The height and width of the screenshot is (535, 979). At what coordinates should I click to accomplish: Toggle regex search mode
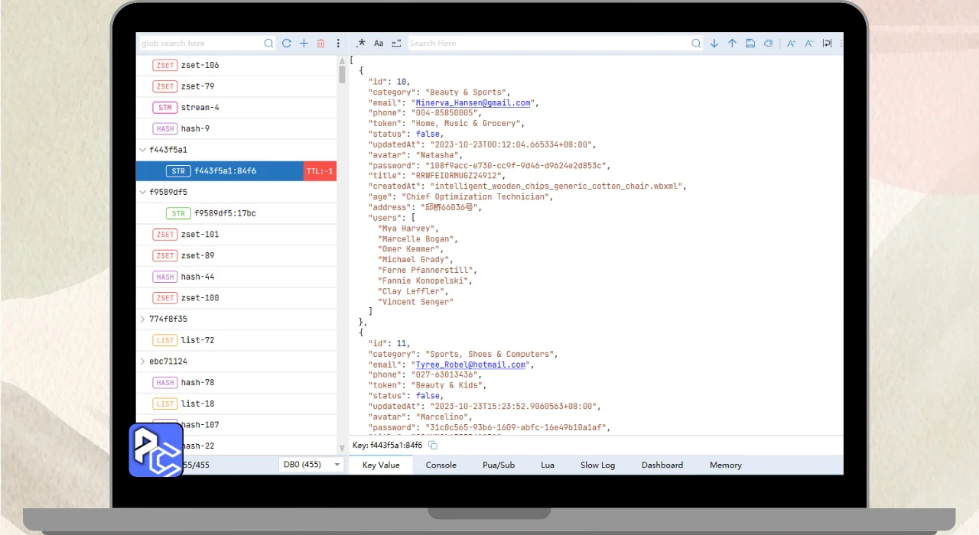[361, 44]
